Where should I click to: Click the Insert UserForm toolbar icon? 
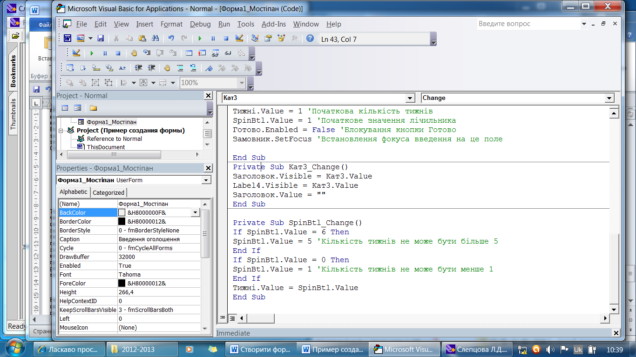coord(81,38)
